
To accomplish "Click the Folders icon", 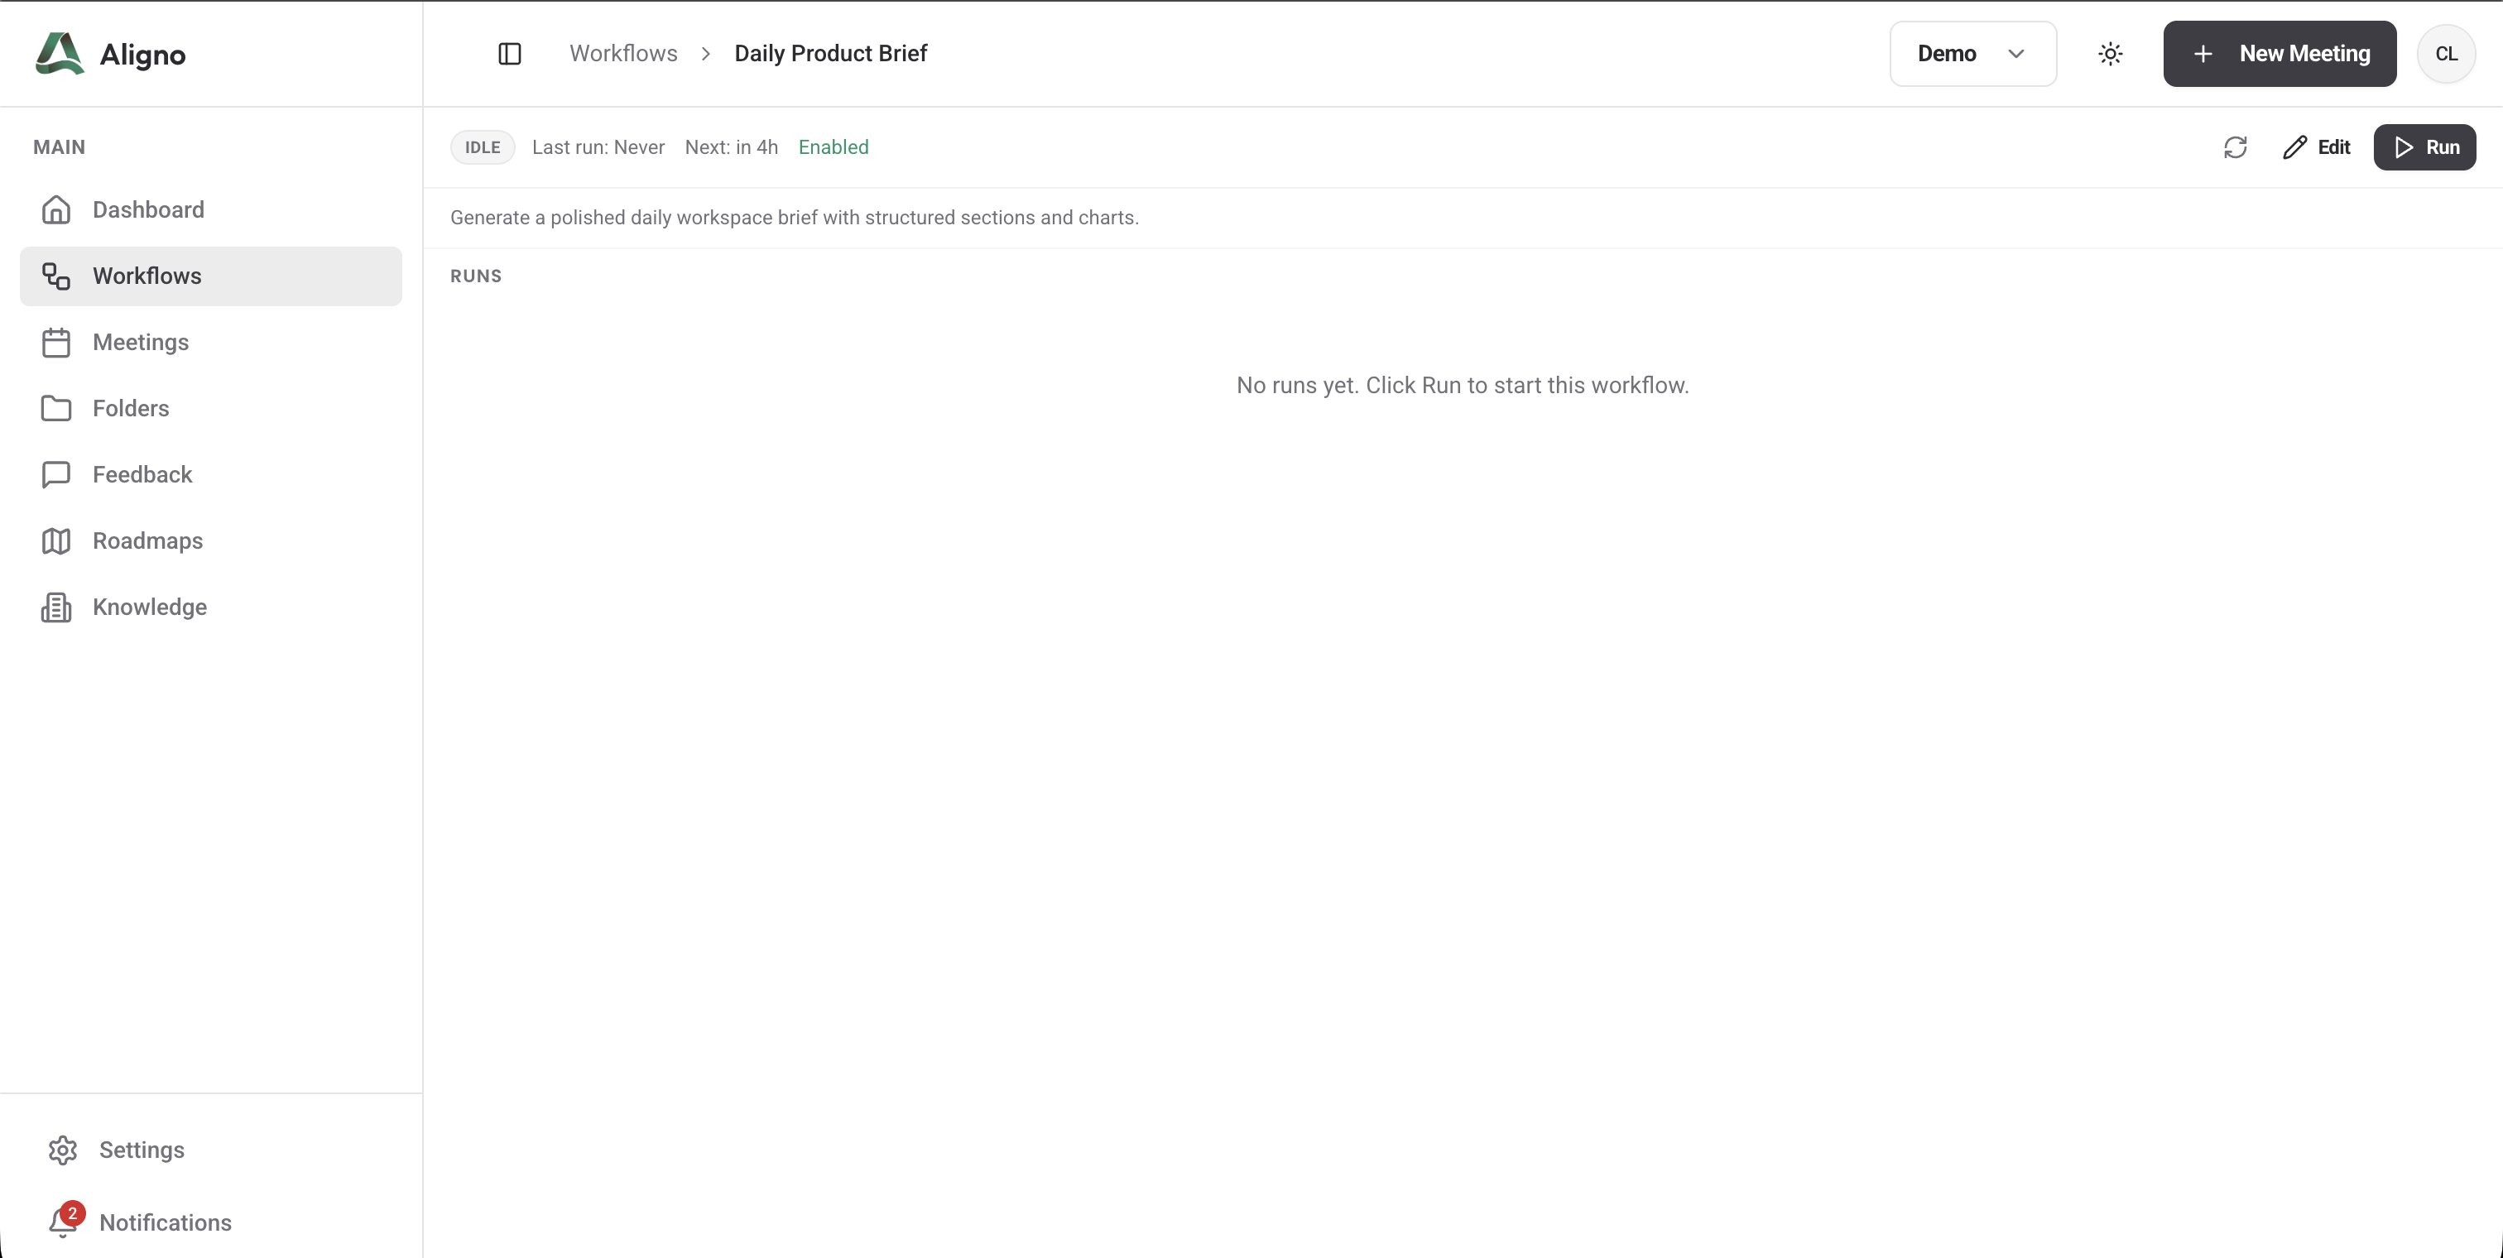I will (x=55, y=408).
